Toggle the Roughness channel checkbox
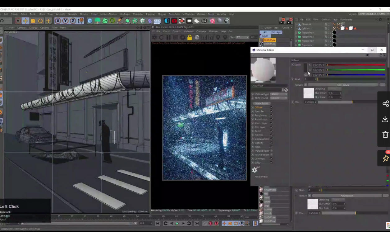Screen dimensions: 390x232 point(271,115)
